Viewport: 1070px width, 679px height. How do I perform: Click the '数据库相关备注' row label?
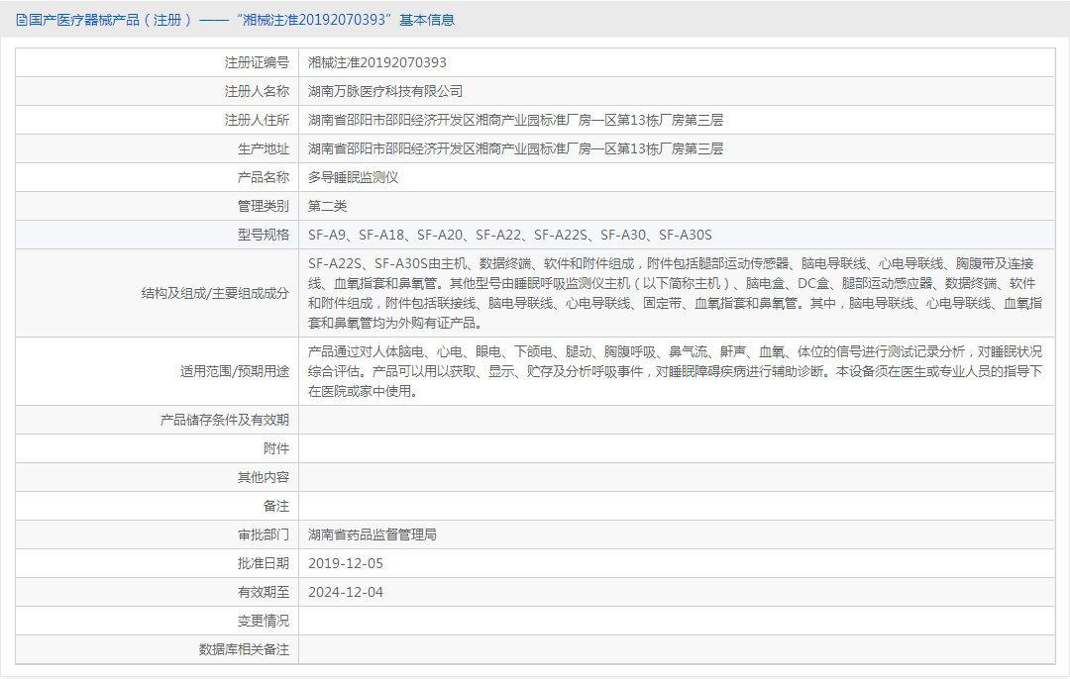click(x=244, y=650)
